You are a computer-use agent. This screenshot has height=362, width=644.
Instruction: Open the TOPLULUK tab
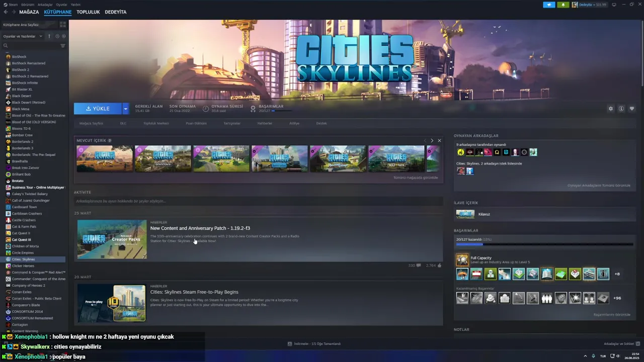click(88, 12)
